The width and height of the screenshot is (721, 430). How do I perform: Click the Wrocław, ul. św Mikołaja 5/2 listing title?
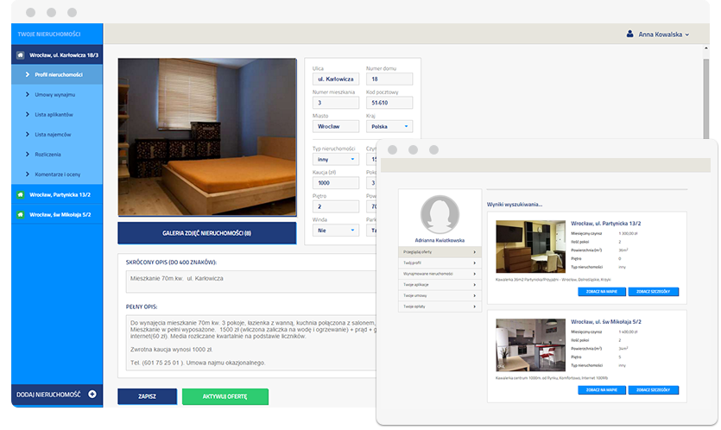coord(606,322)
